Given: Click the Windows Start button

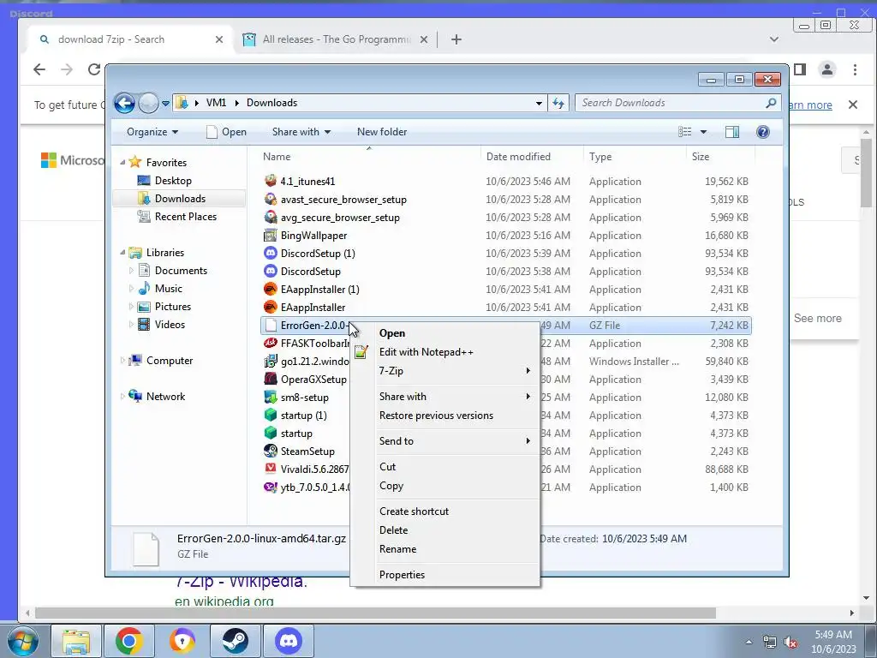Looking at the screenshot, I should coord(23,641).
